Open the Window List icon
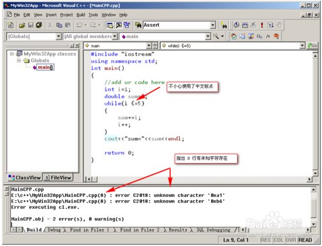322x246 pixels. click(127, 25)
